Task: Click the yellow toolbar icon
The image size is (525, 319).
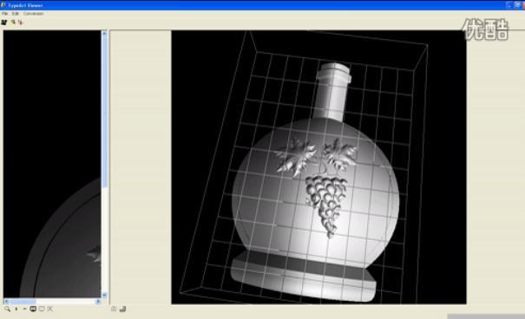Action: point(13,22)
